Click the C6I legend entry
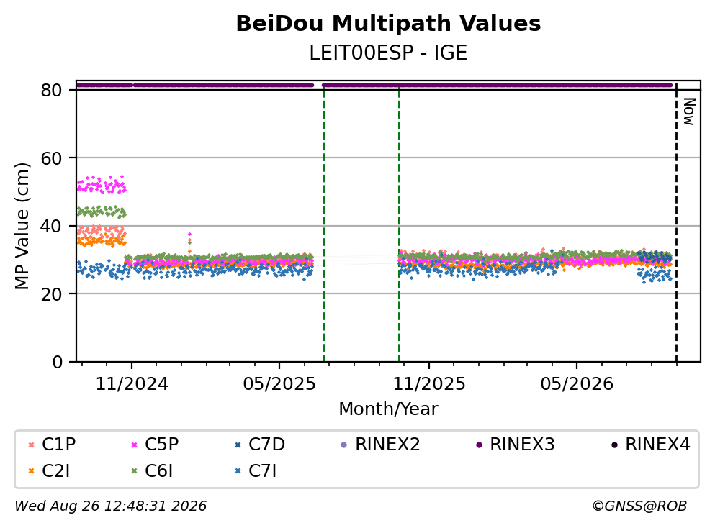The height and width of the screenshot is (528, 715). click(x=153, y=471)
